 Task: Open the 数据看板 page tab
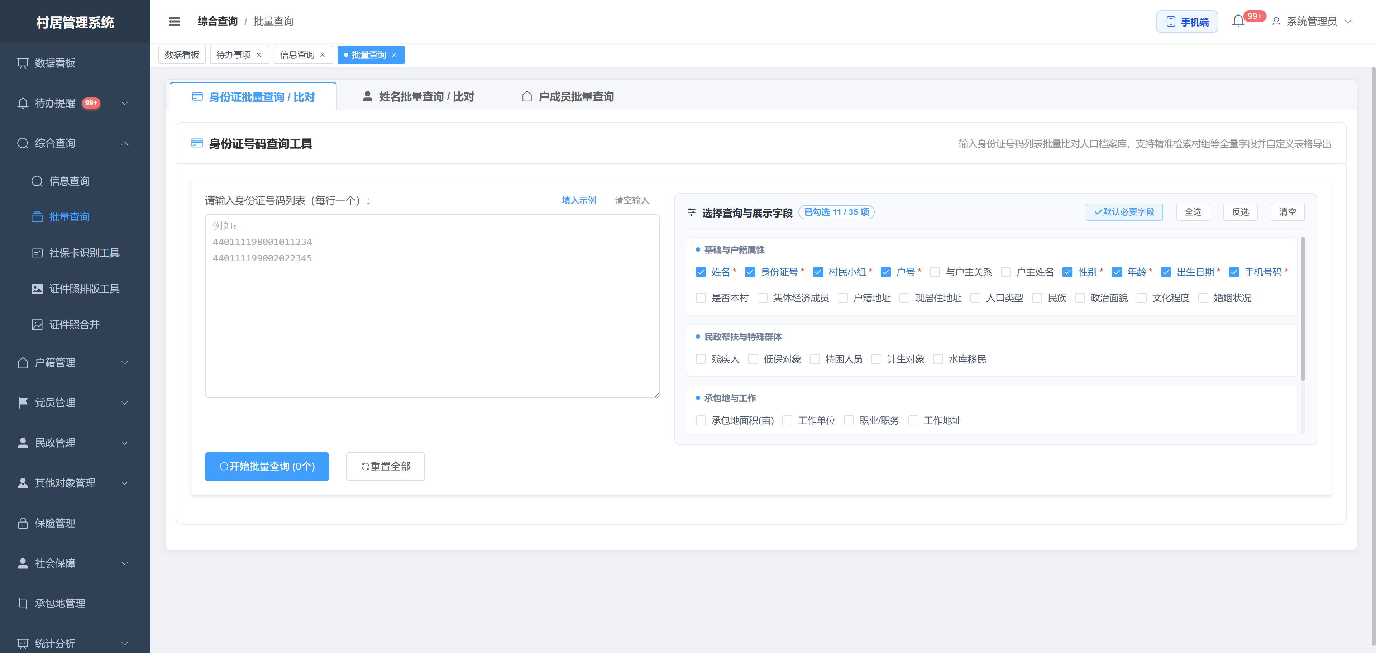click(182, 55)
